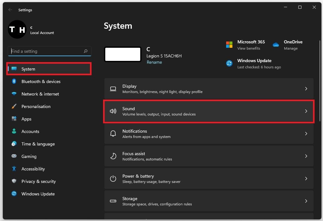Expand the Focus assist chevron

(x=306, y=156)
